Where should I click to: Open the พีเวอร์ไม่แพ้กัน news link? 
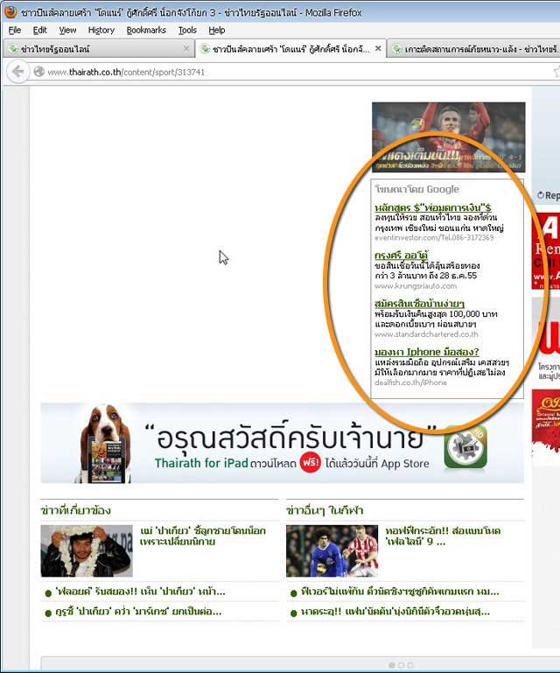coord(400,592)
